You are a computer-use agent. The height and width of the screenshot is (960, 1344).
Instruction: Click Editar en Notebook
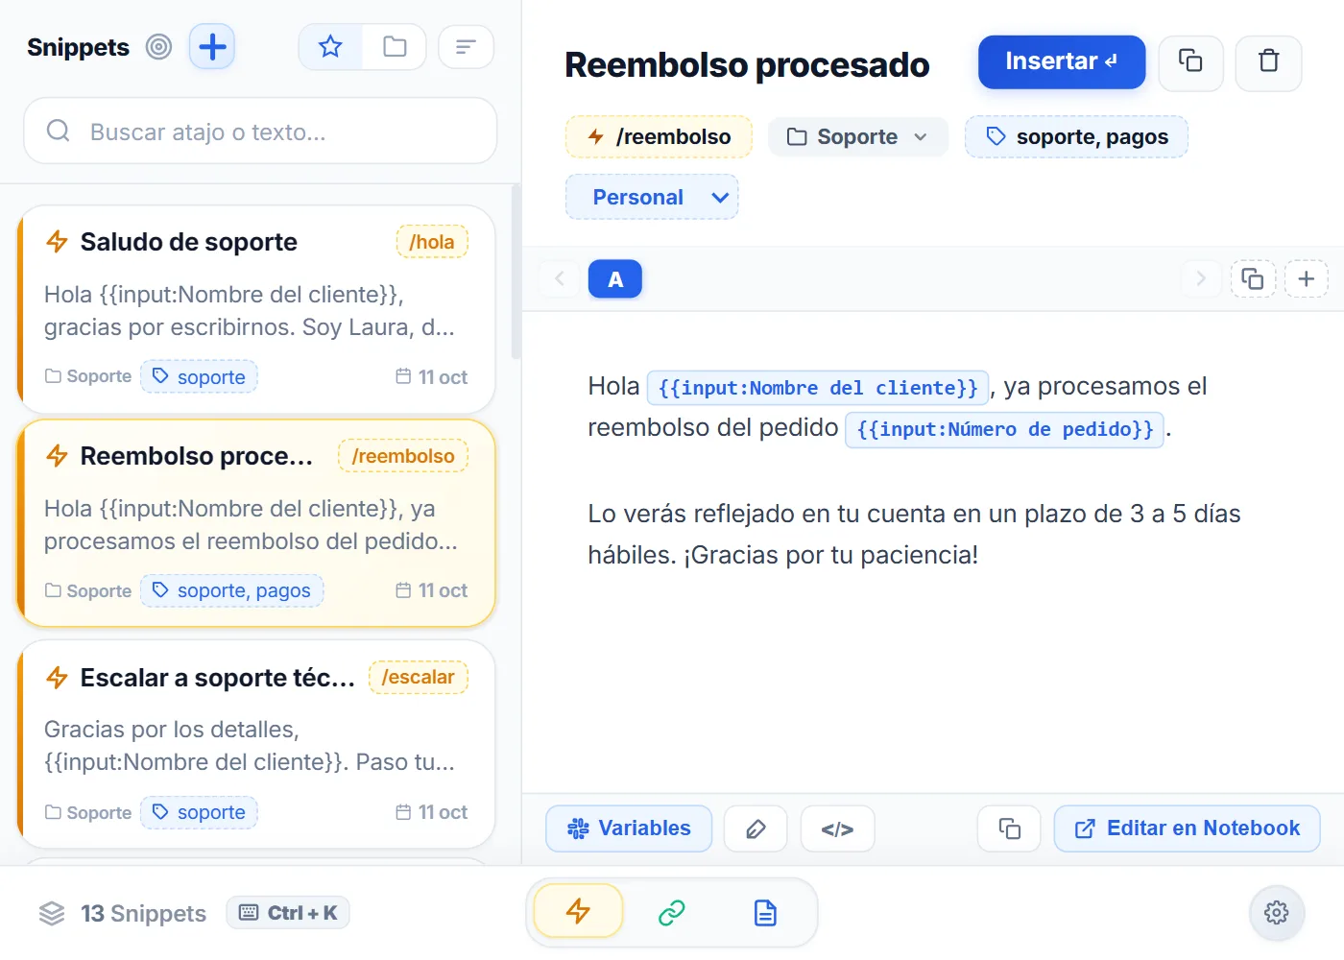point(1187,828)
